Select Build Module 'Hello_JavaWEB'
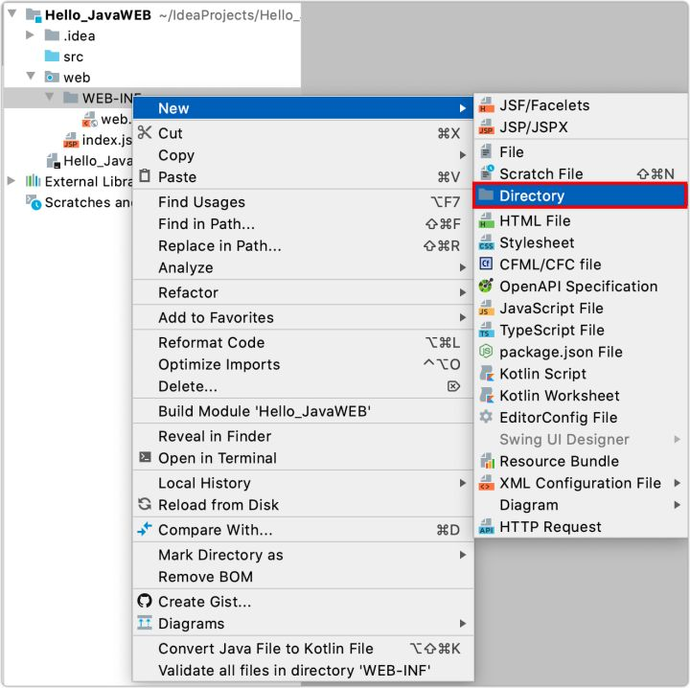 264,411
